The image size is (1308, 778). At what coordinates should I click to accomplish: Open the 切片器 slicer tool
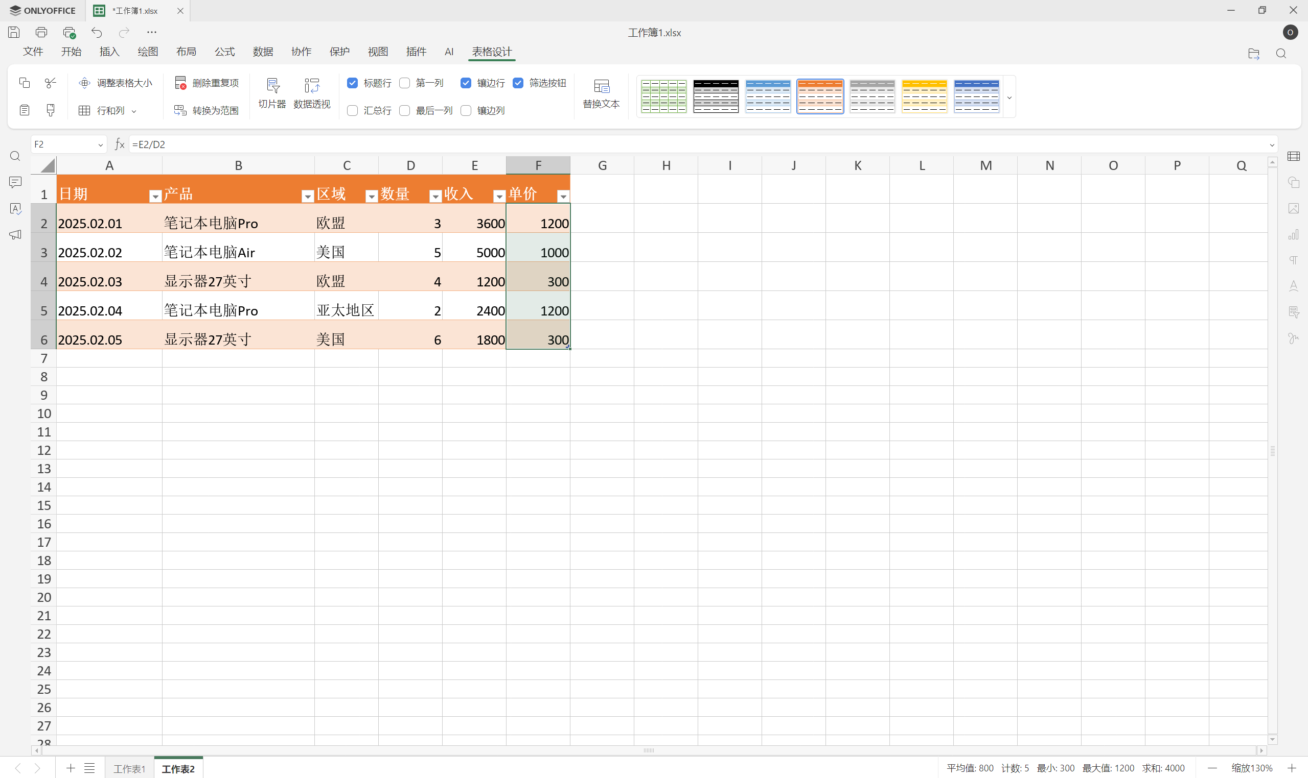(x=272, y=93)
